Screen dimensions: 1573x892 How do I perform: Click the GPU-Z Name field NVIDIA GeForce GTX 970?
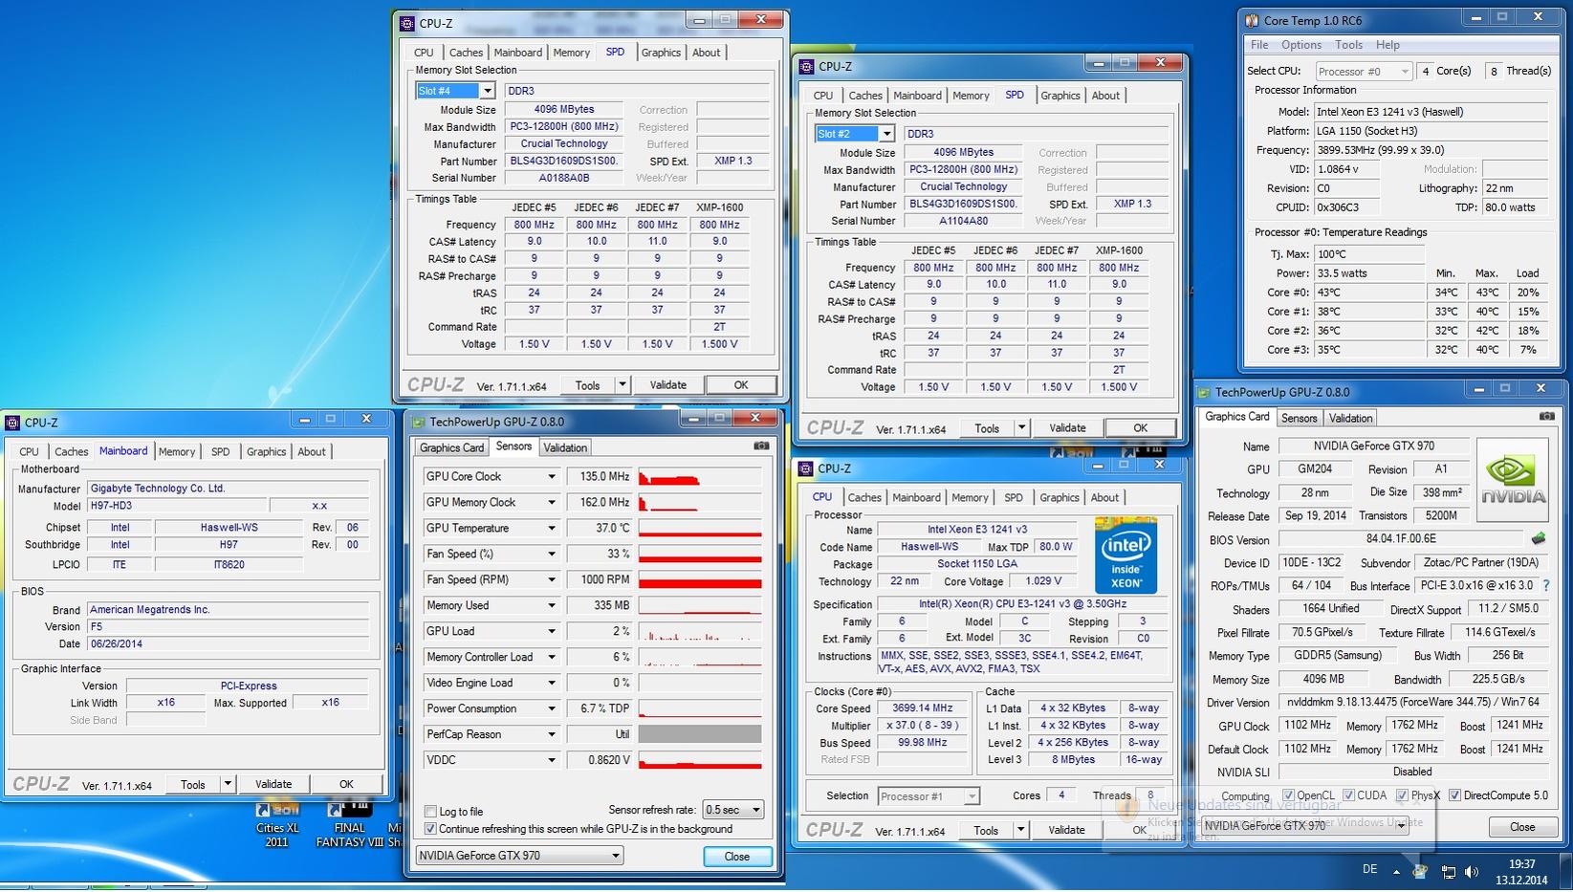click(x=1376, y=446)
